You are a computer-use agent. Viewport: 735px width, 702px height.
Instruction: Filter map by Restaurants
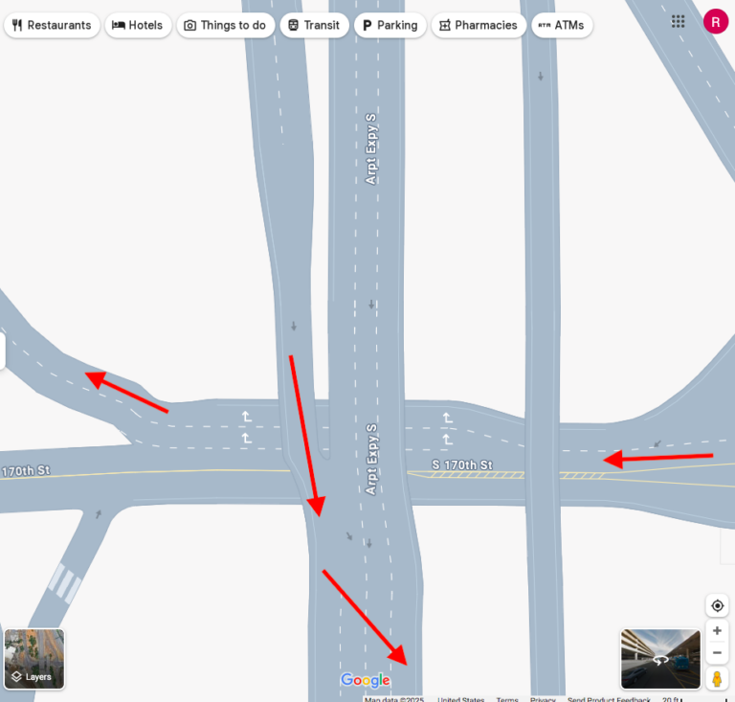coord(52,25)
